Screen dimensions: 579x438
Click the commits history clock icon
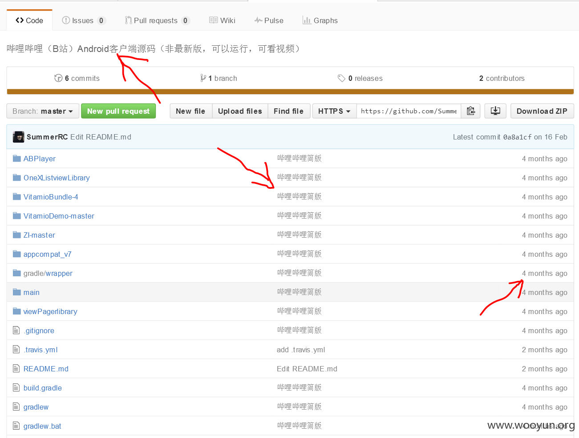(x=58, y=78)
